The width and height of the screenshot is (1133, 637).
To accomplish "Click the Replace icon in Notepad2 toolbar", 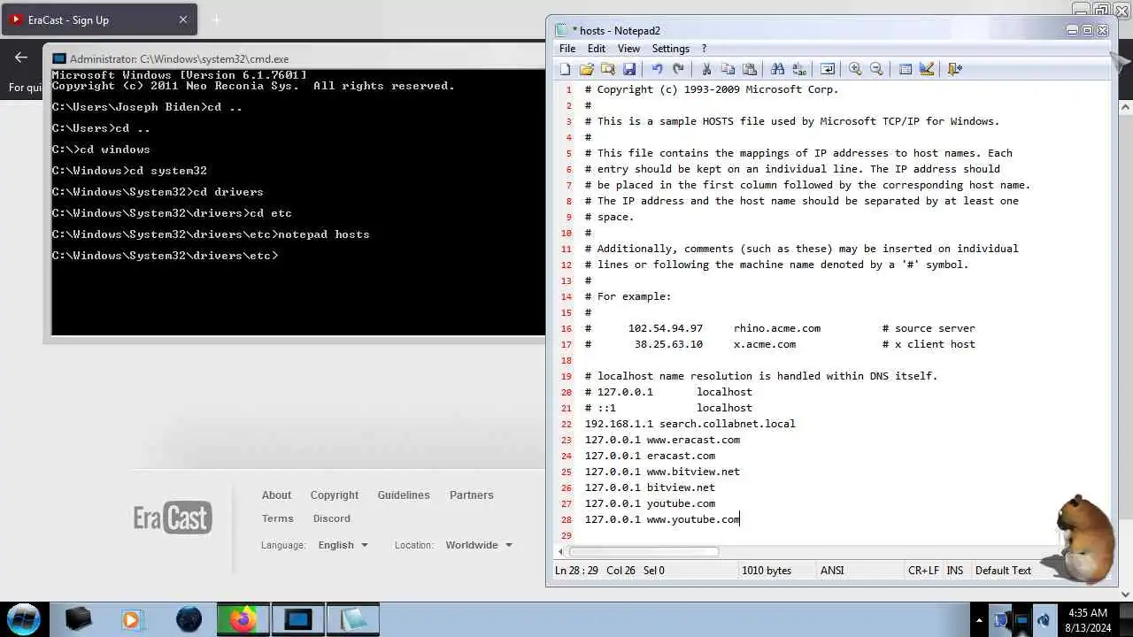I will [798, 69].
